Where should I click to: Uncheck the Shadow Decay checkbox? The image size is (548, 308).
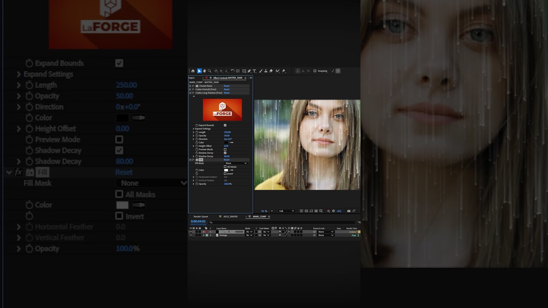[225, 153]
